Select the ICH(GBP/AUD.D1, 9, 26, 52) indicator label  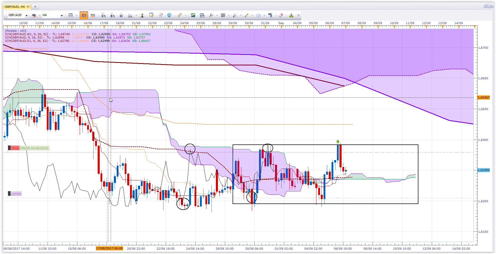click(26, 41)
